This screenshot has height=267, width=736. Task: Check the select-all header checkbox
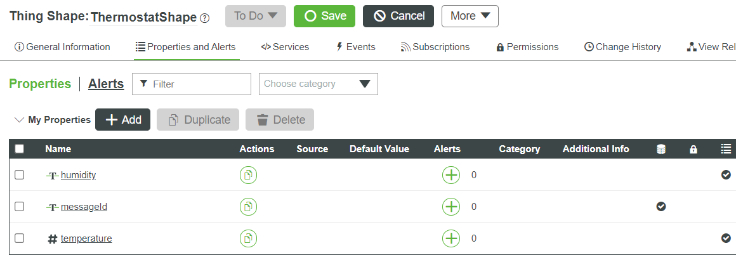click(x=20, y=149)
